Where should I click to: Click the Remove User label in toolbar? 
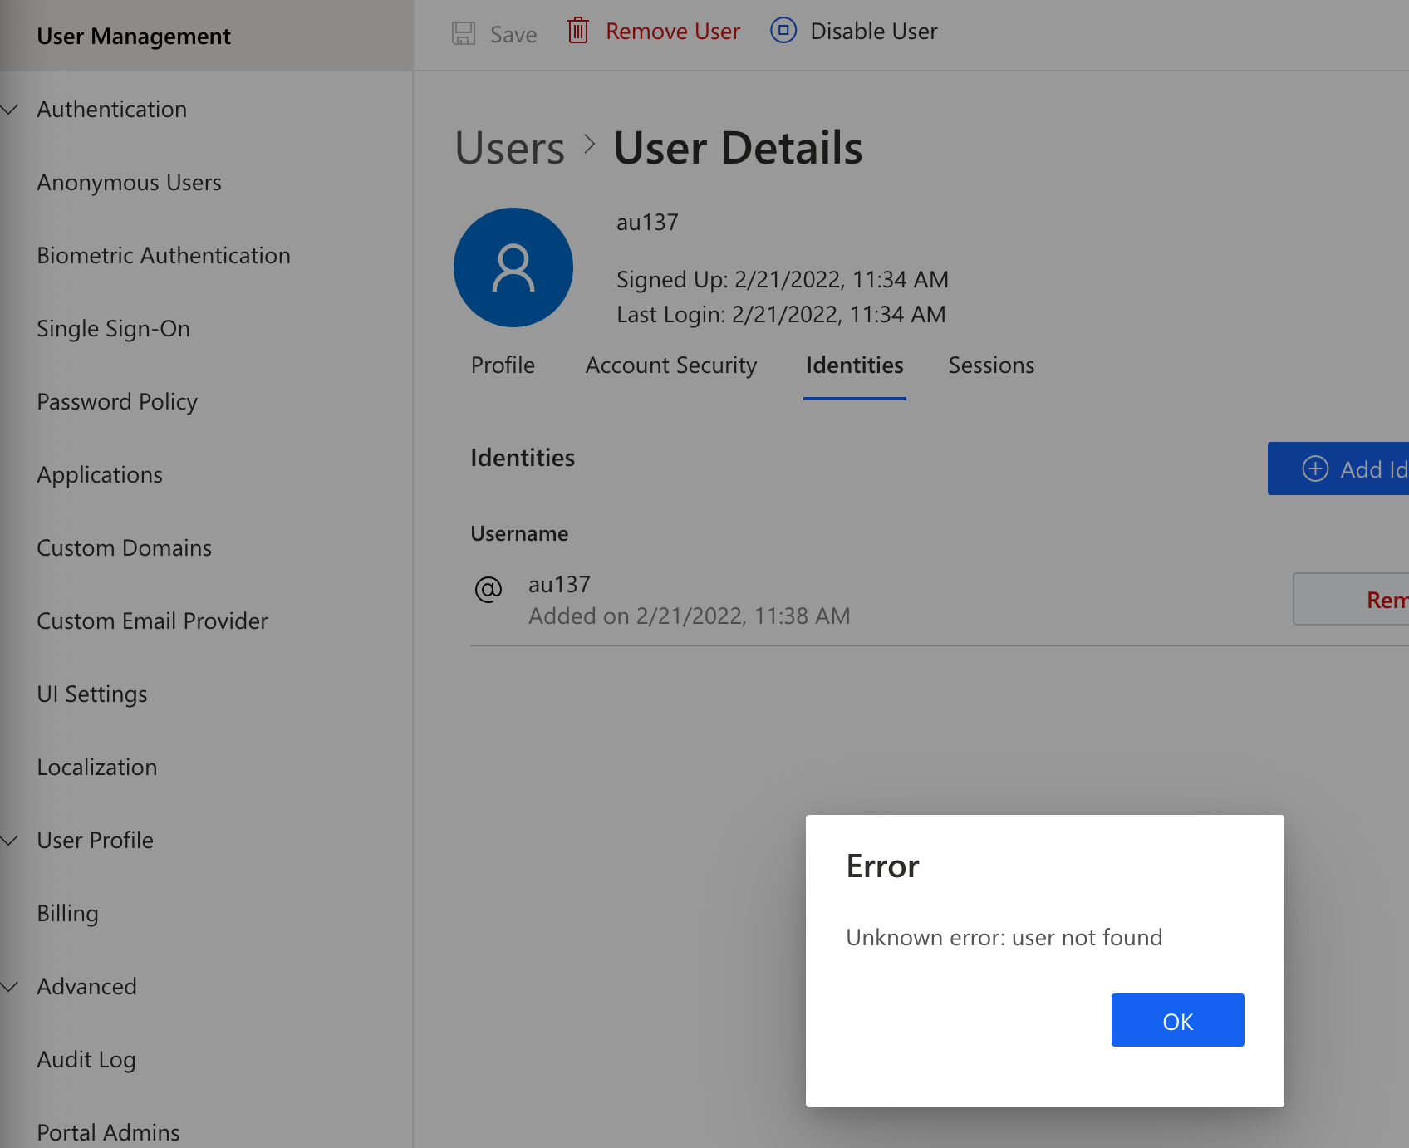pos(673,32)
